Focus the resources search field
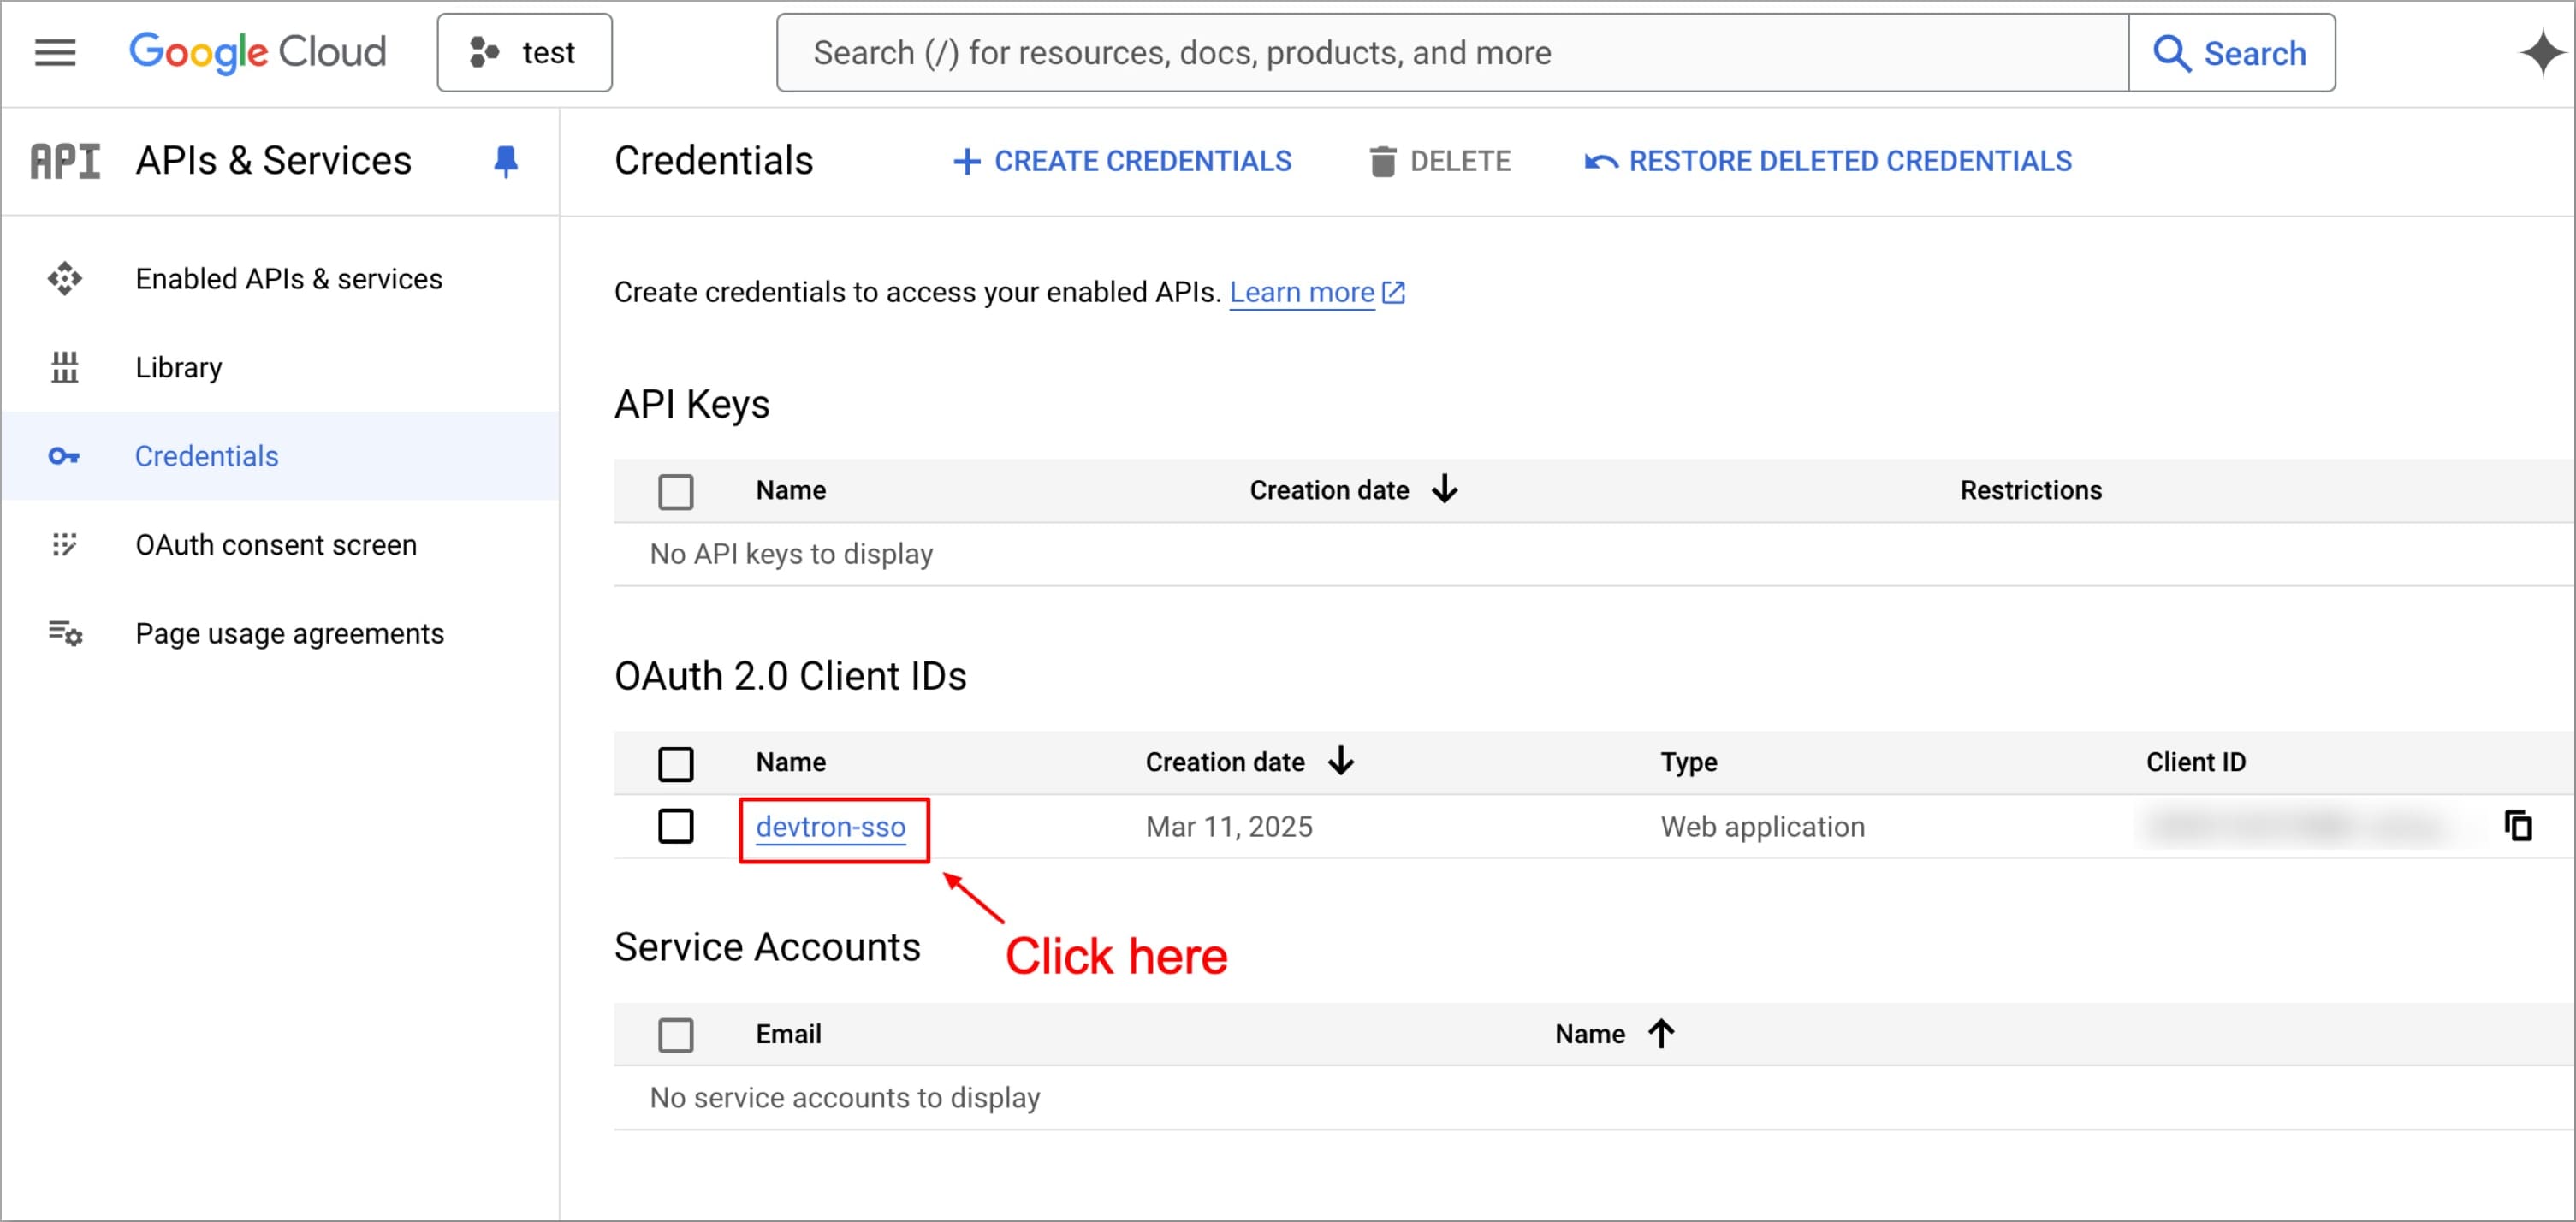The height and width of the screenshot is (1222, 2576). pos(1450,52)
